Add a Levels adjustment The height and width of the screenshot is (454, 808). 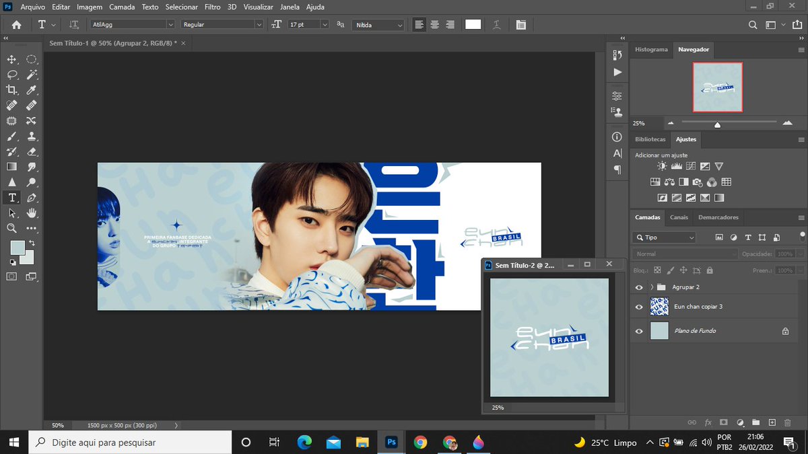pyautogui.click(x=677, y=166)
